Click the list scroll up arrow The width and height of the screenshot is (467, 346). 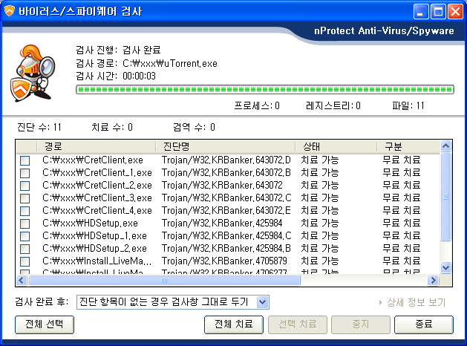(x=446, y=146)
